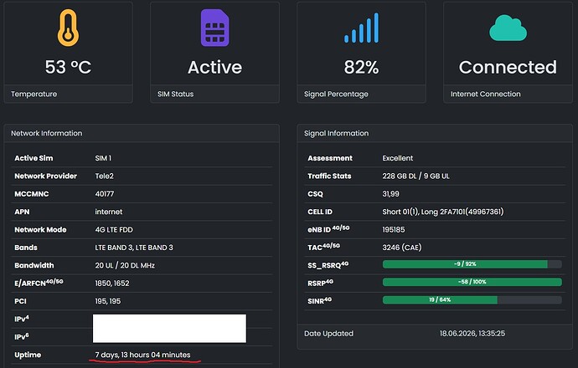The height and width of the screenshot is (368, 578).
Task: Select the 53 °C temperature reading
Action: pos(68,67)
